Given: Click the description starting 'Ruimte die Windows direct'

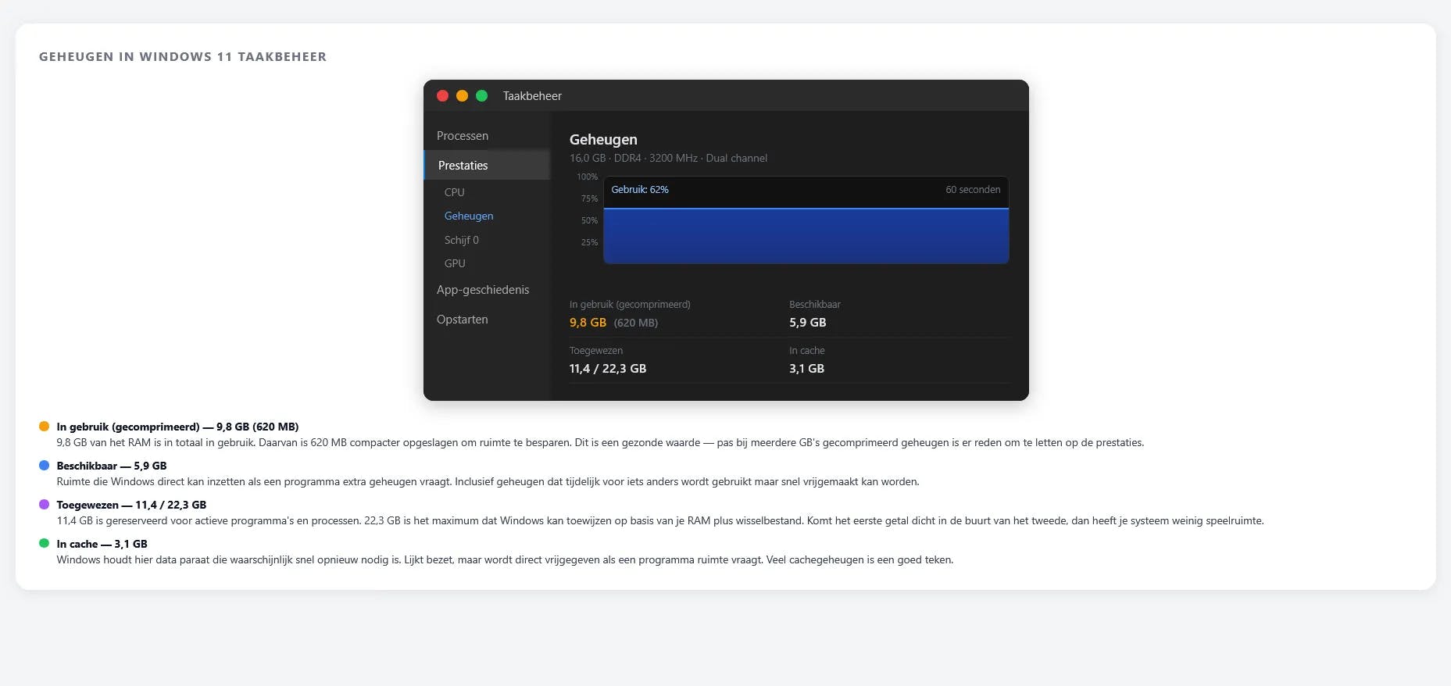Looking at the screenshot, I should pyautogui.click(x=488, y=481).
